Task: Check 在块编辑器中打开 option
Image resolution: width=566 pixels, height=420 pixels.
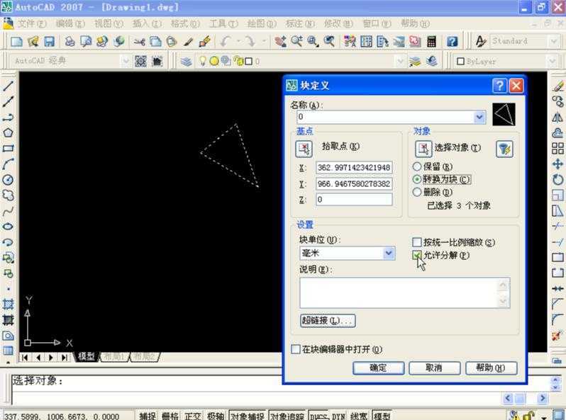Action: click(x=296, y=349)
